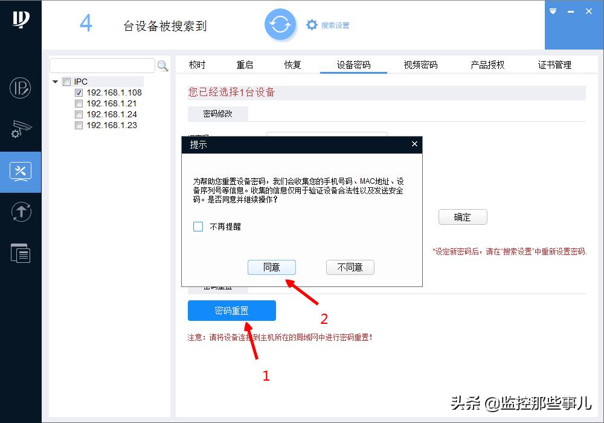Click the 同意 button in the dialog
This screenshot has width=604, height=423.
click(272, 267)
